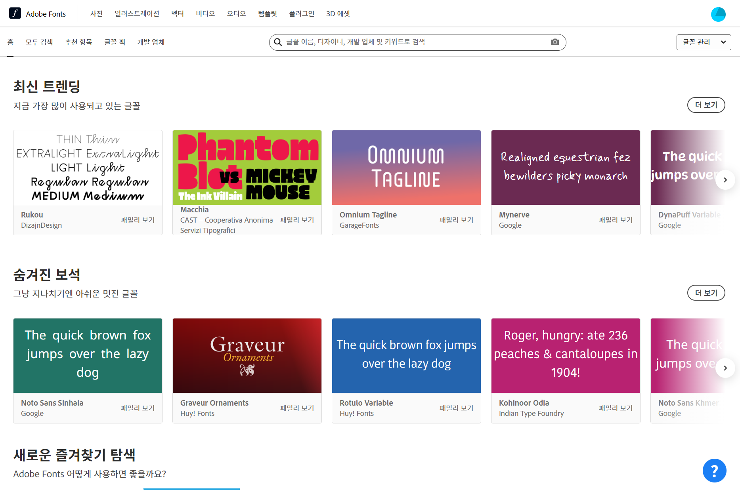
Task: Open the 3D 에셋 menu item
Action: coord(338,14)
